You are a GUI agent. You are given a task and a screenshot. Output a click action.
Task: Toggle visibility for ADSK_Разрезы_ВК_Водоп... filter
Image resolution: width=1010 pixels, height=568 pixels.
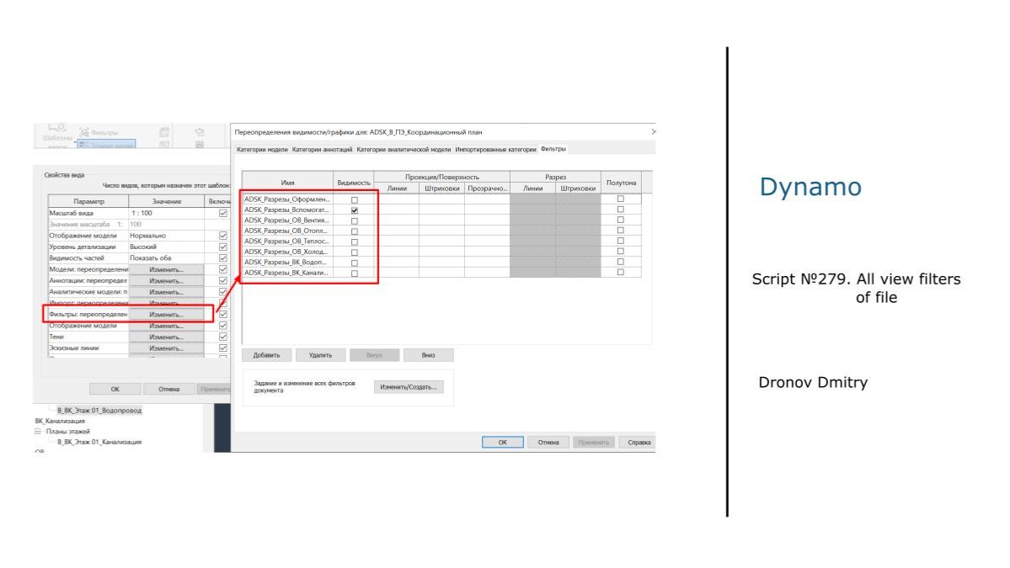(x=355, y=263)
